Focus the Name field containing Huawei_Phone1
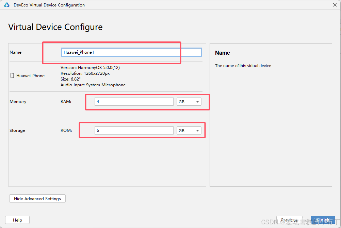 click(131, 52)
